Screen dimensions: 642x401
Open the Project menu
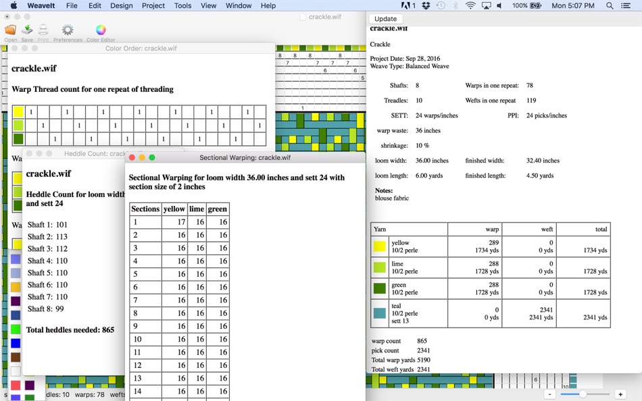(x=153, y=5)
